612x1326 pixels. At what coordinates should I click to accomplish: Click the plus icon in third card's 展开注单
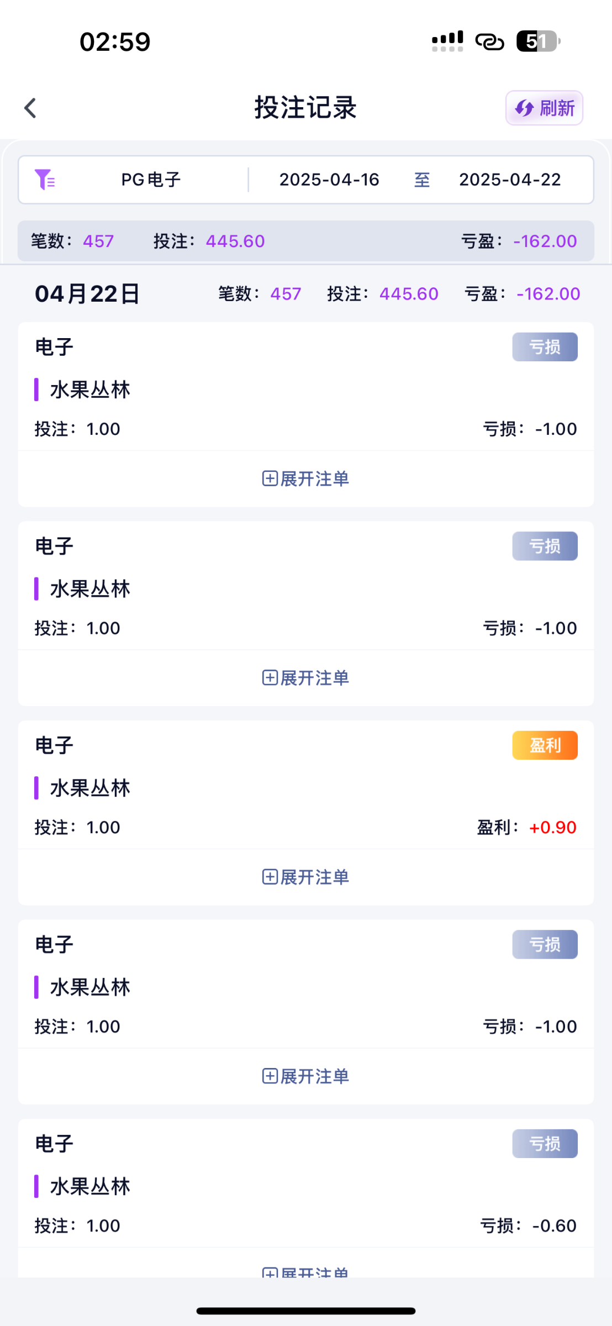click(270, 877)
